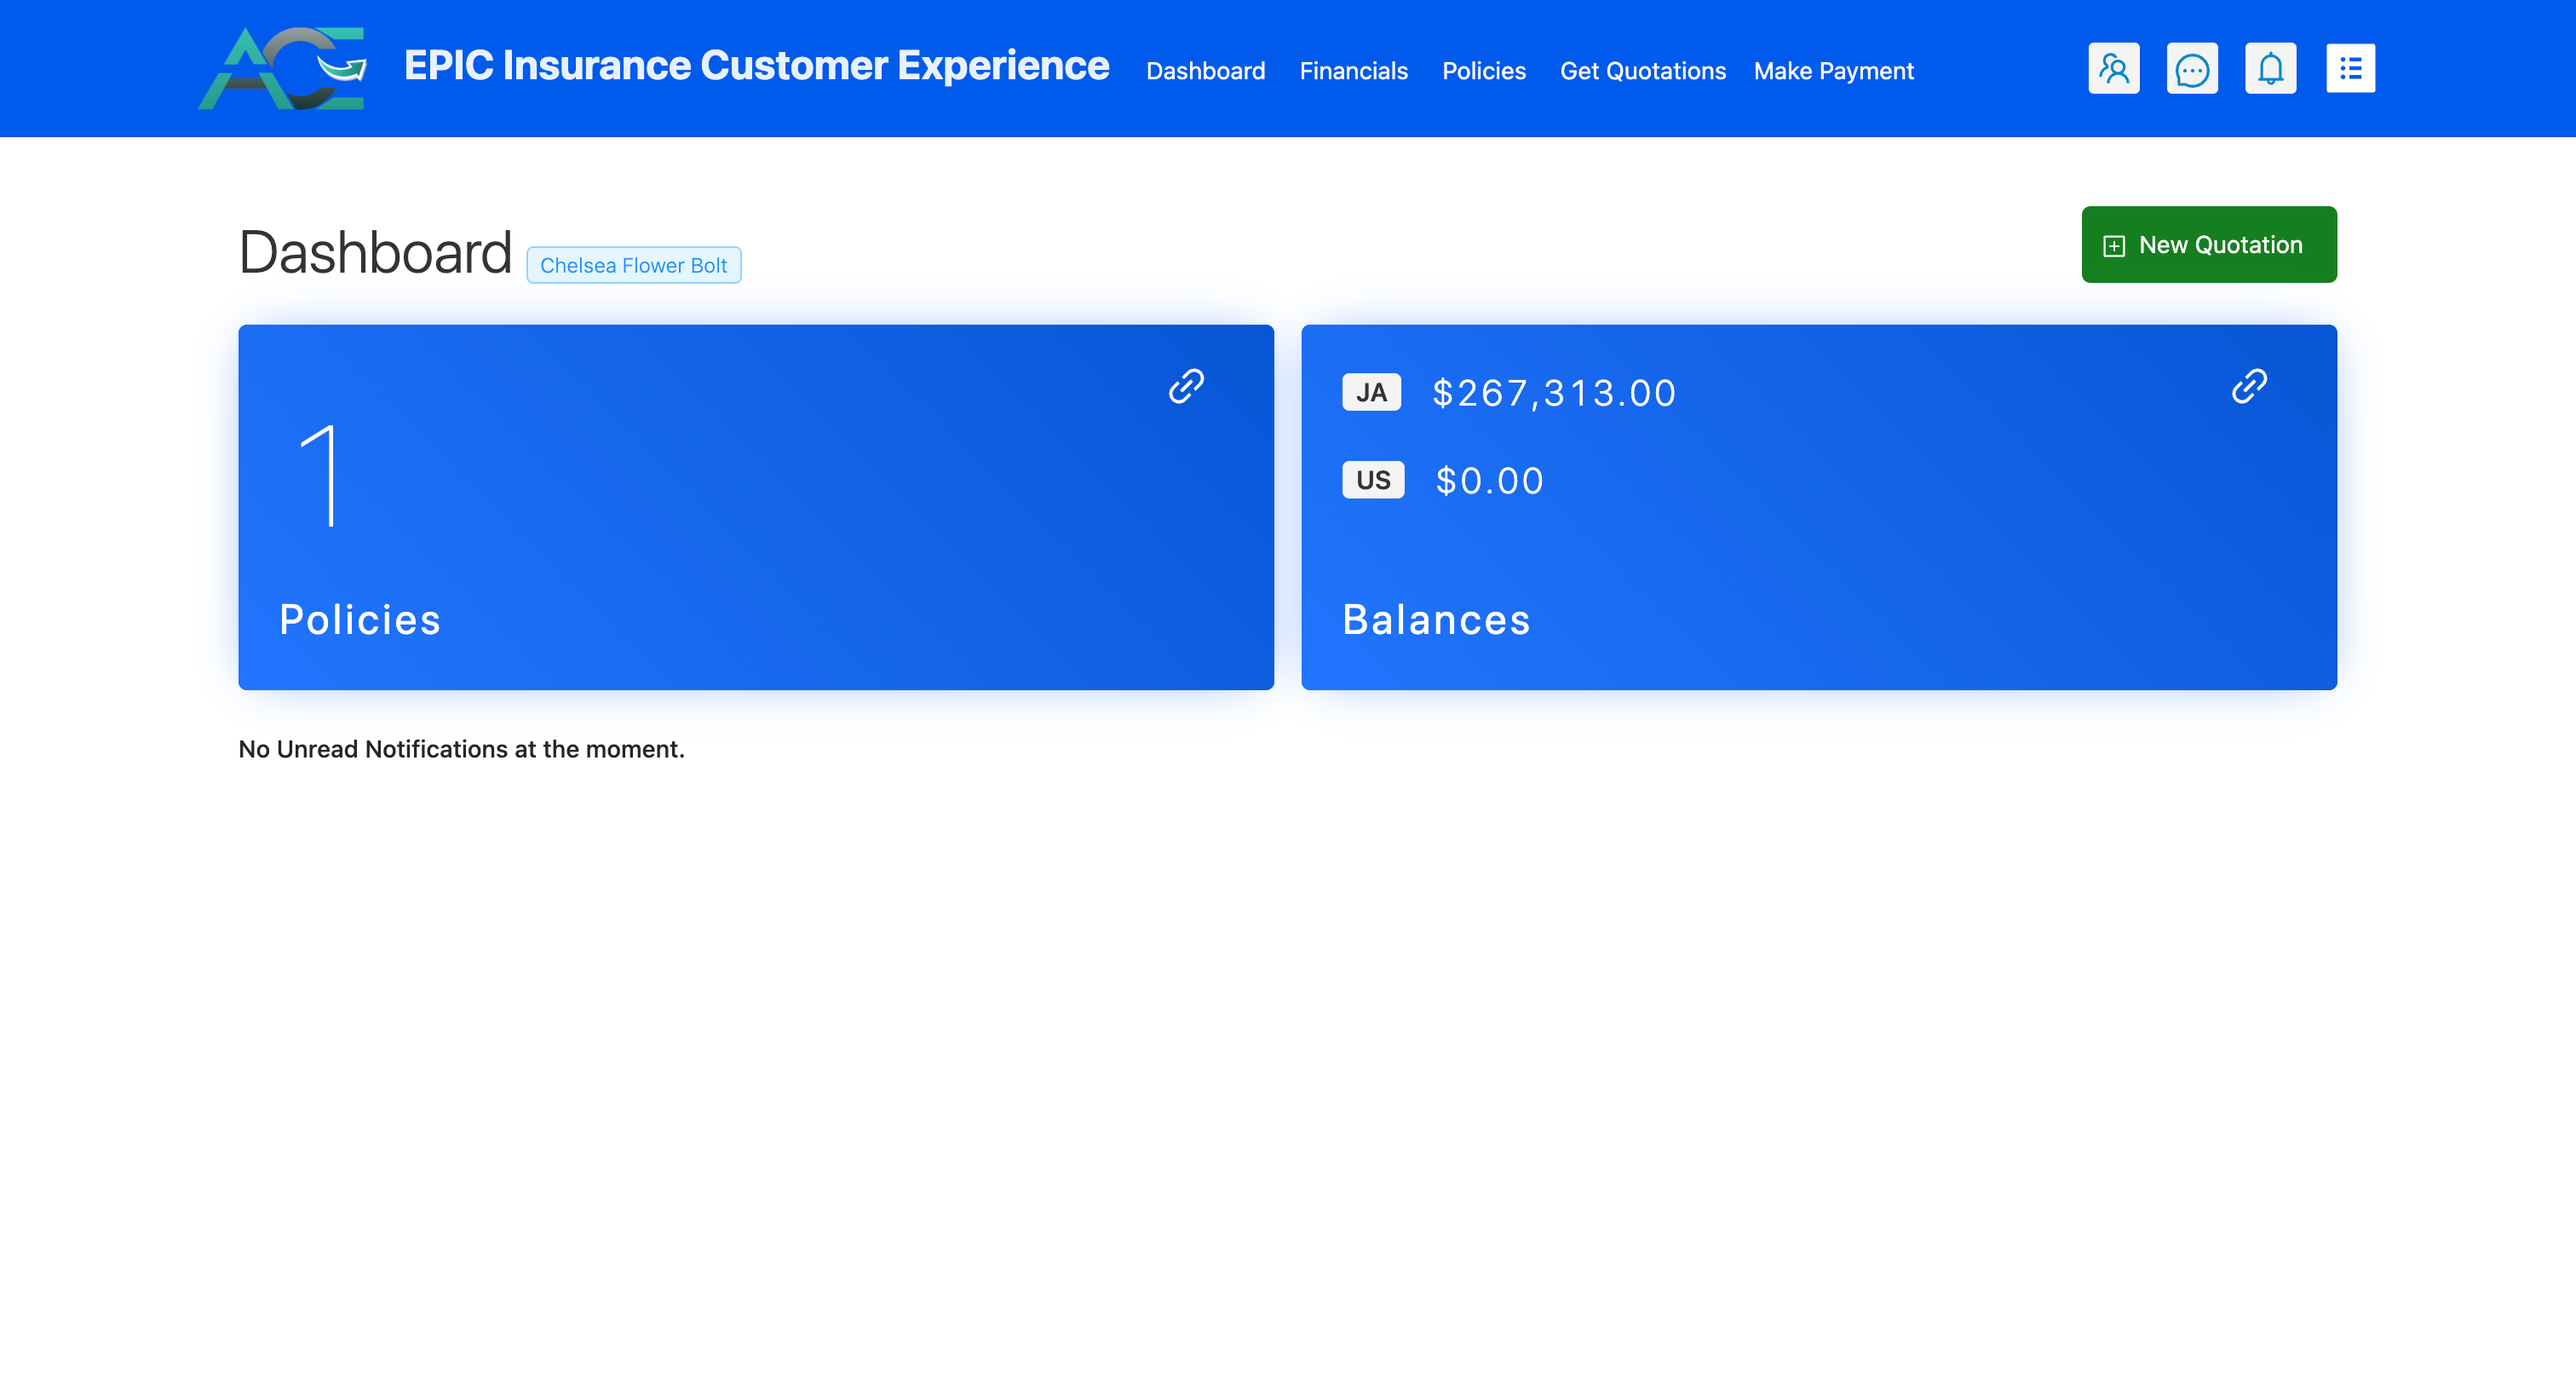Click the EPIC Insurance Customer Experience title
The image size is (2576, 1377).
click(x=756, y=66)
